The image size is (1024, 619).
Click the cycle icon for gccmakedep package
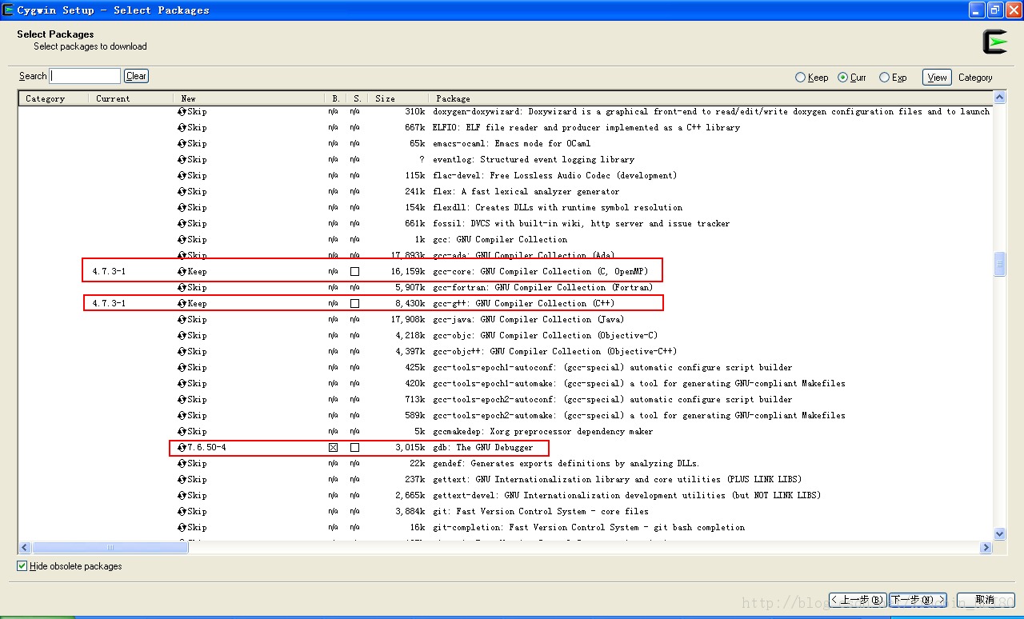[182, 431]
